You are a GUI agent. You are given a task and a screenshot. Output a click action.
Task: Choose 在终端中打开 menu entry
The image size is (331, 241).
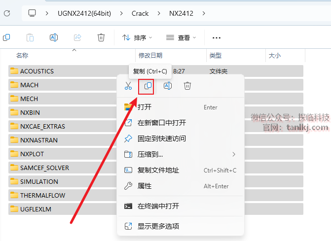(181, 206)
